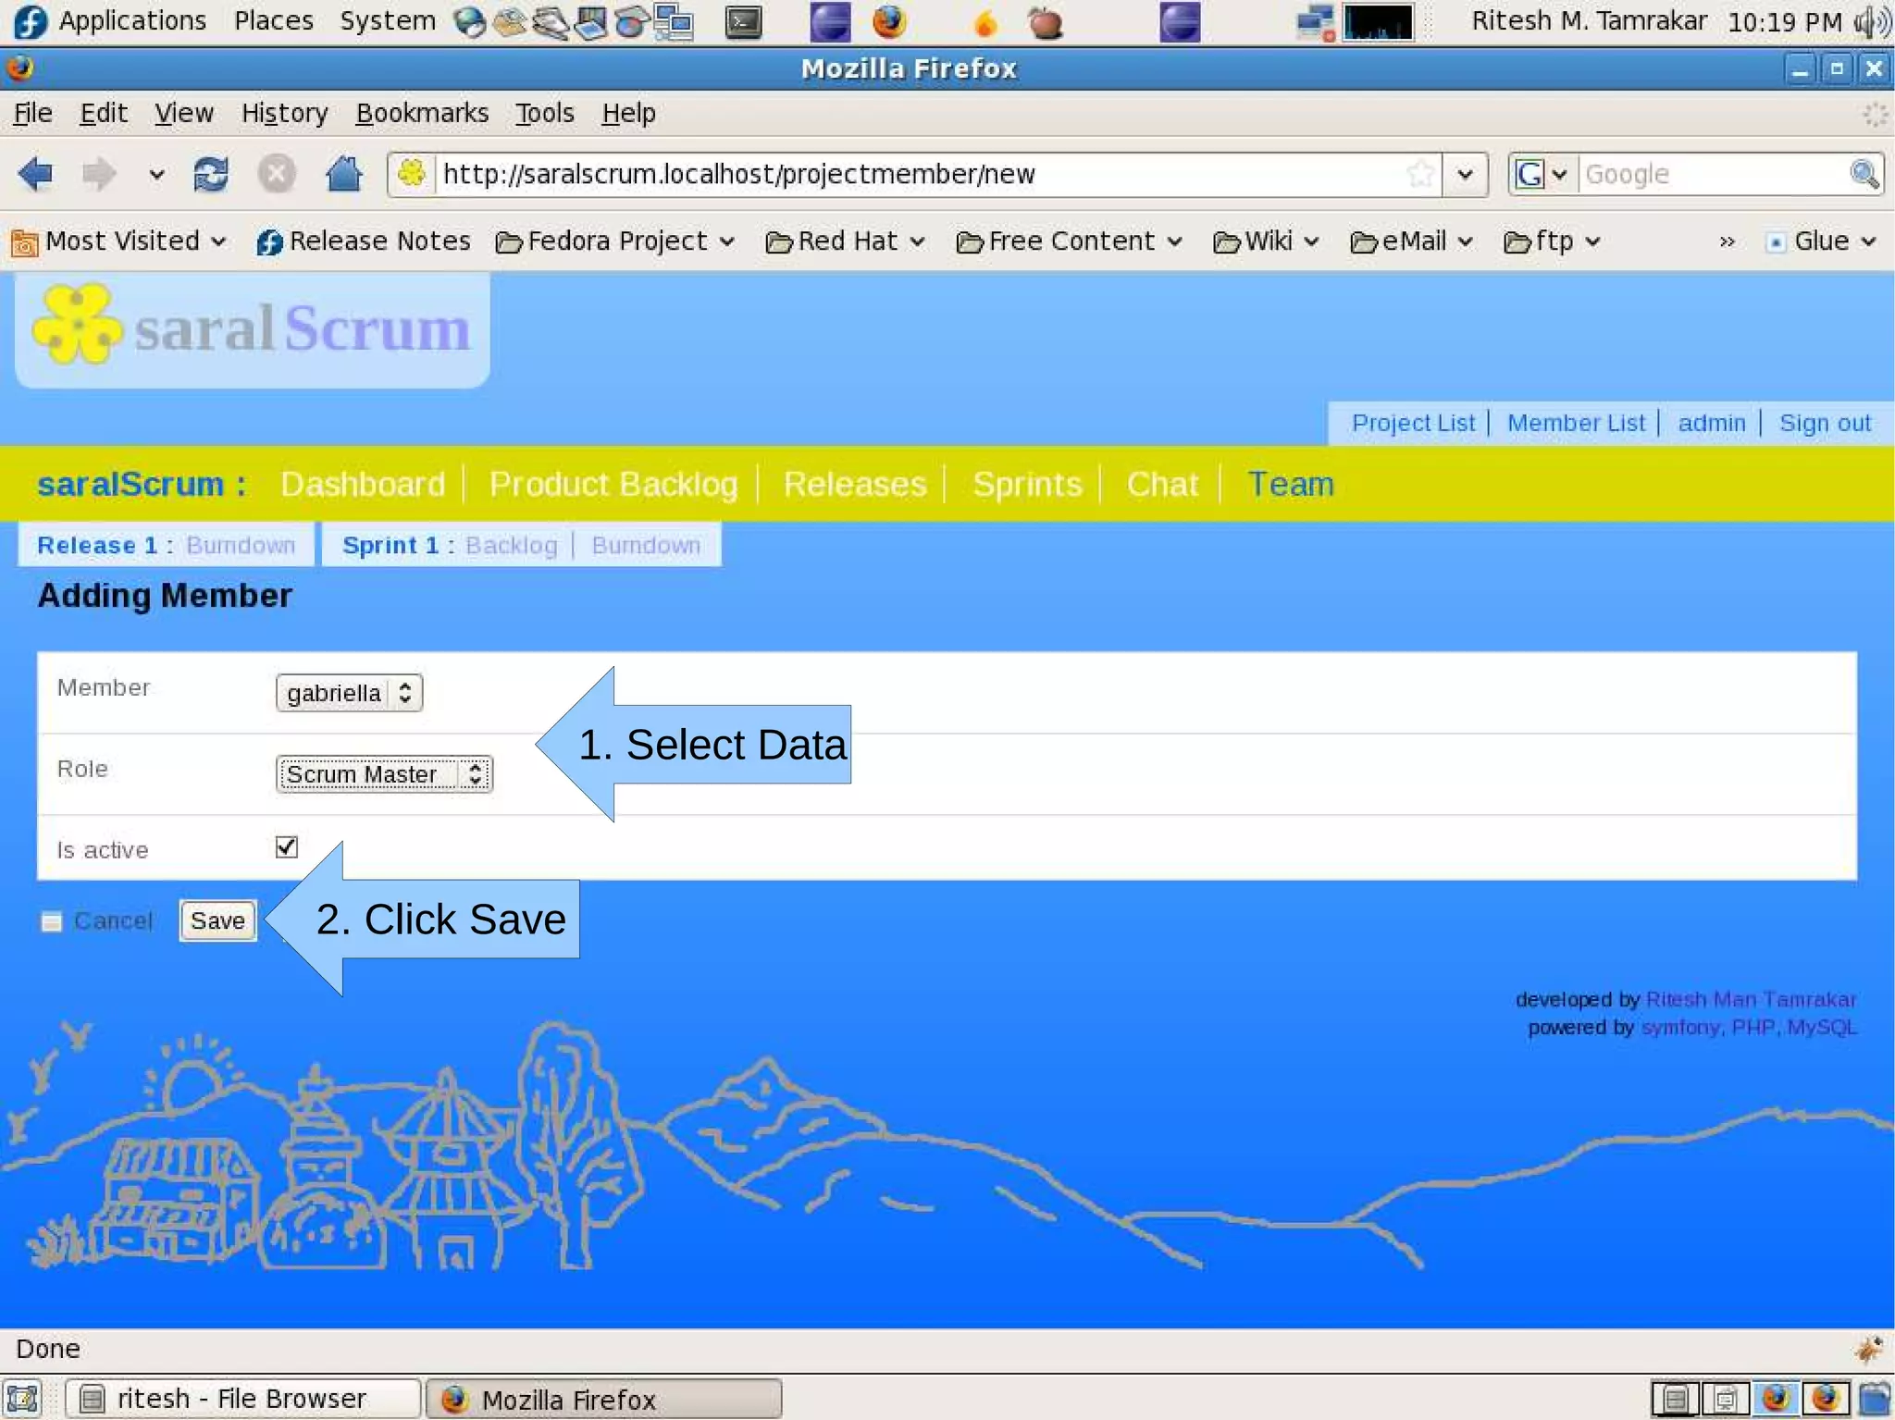This screenshot has height=1420, width=1895.
Task: Click the Stop loading icon
Action: tap(276, 174)
